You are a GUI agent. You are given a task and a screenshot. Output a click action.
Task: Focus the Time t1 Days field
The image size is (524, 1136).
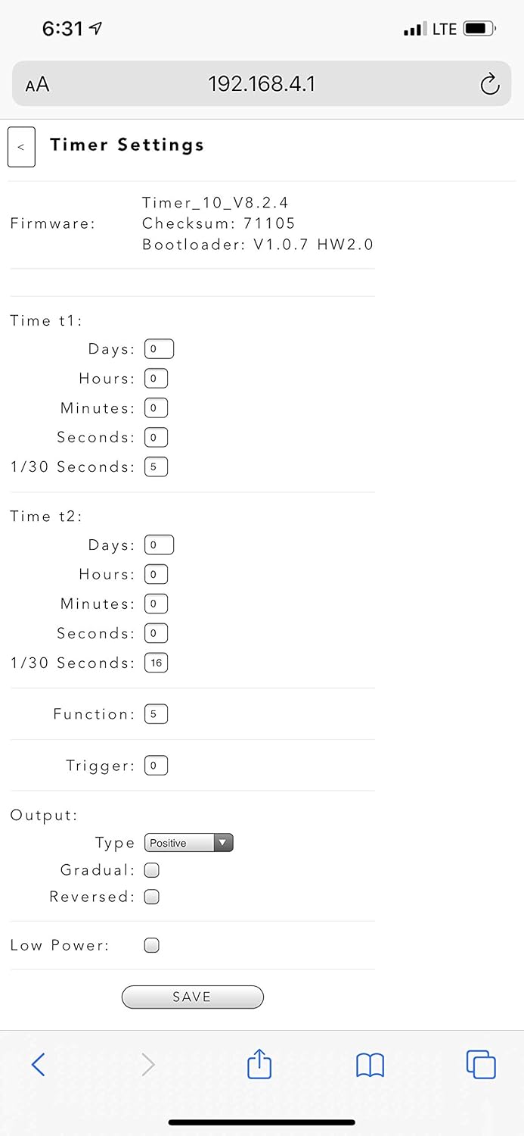159,349
